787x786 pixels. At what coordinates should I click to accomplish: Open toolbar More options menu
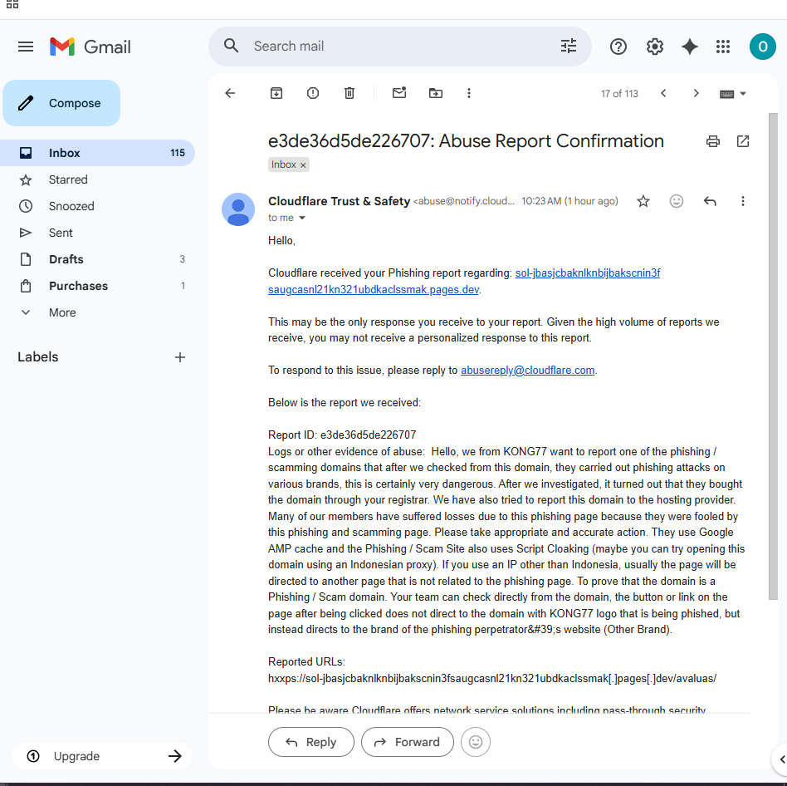tap(469, 93)
